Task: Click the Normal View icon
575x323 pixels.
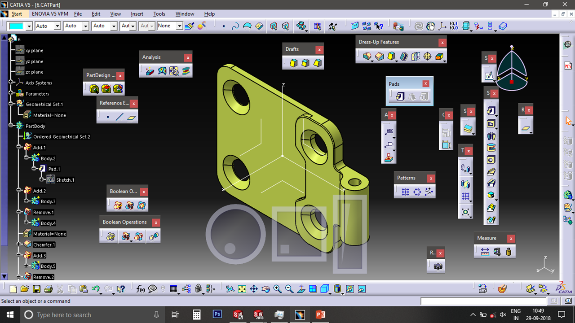Action: click(301, 289)
